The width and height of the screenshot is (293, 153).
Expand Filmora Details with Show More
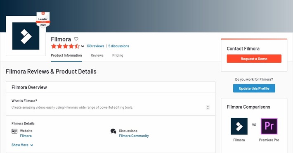point(22,145)
